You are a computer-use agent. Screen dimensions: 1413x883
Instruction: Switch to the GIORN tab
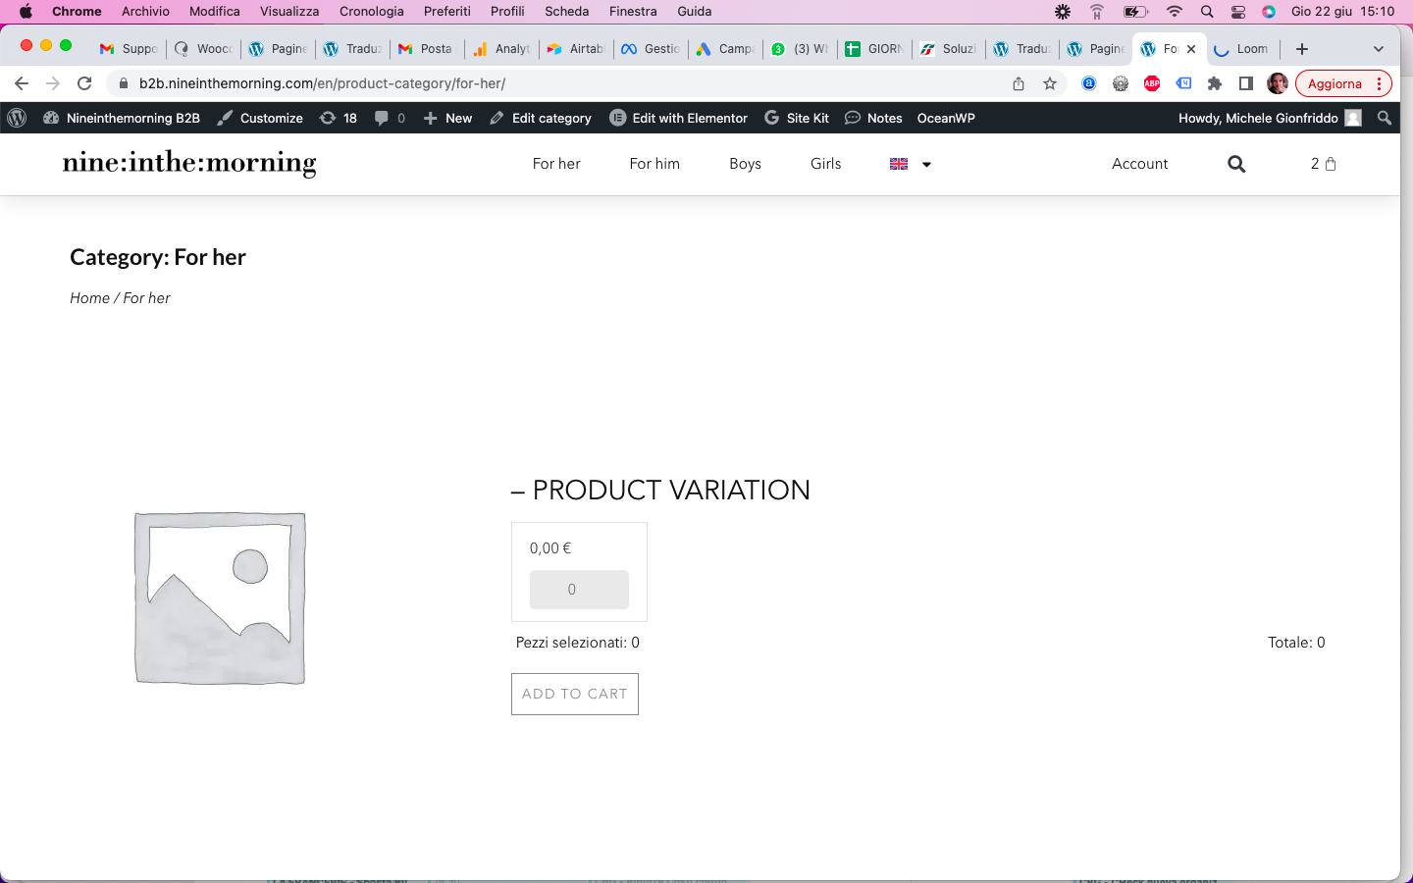point(874,49)
